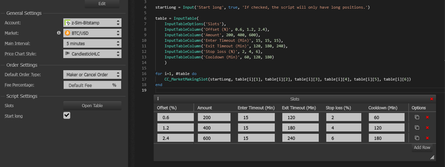445x167 pixels.
Task: Click Stop loss field with value 6
Action: 344,138
